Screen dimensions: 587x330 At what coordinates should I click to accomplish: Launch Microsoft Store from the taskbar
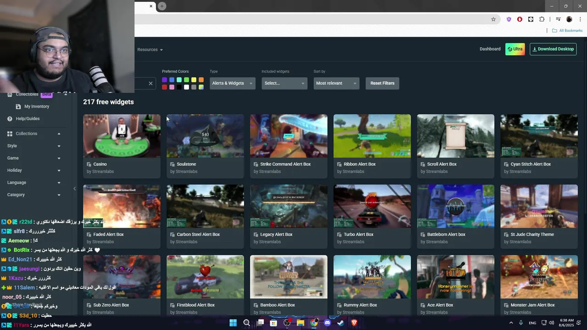tap(274, 323)
